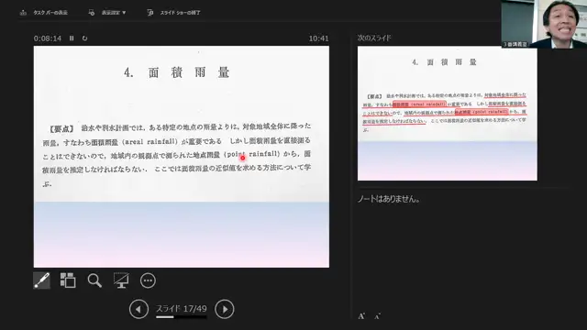Click the slide progress bar
Screen dimensions: 587x330
pos(182,317)
